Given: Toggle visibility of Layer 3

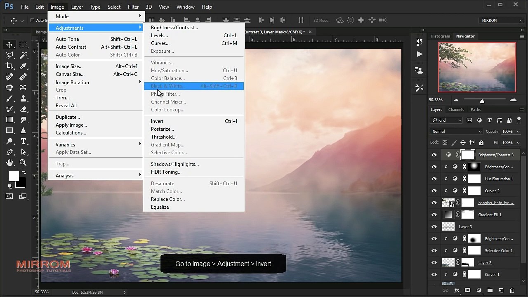Looking at the screenshot, I should 434,227.
